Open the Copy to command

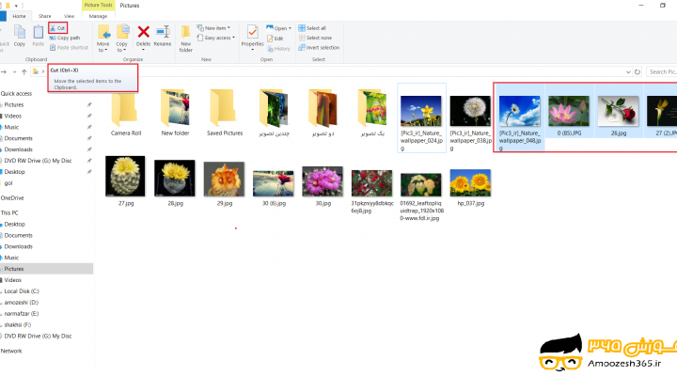coord(121,38)
